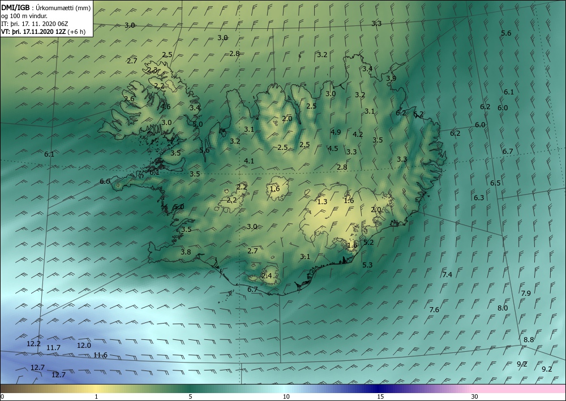Click the 4.1 value on the map
Image resolution: width=566 pixels, height=401 pixels.
point(249,161)
